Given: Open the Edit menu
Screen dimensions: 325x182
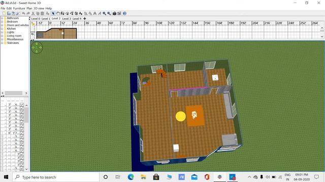Looking at the screenshot, I should point(9,8).
